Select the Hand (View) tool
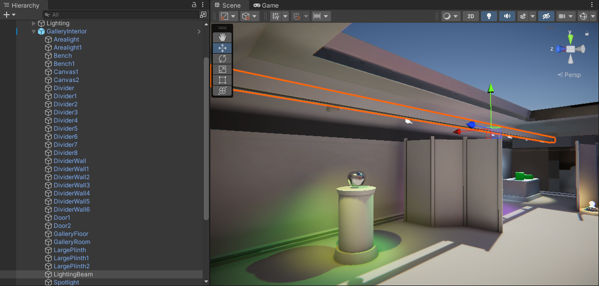This screenshot has width=599, height=286. [222, 37]
